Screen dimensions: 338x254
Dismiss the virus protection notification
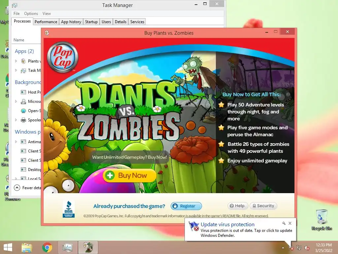(290, 223)
